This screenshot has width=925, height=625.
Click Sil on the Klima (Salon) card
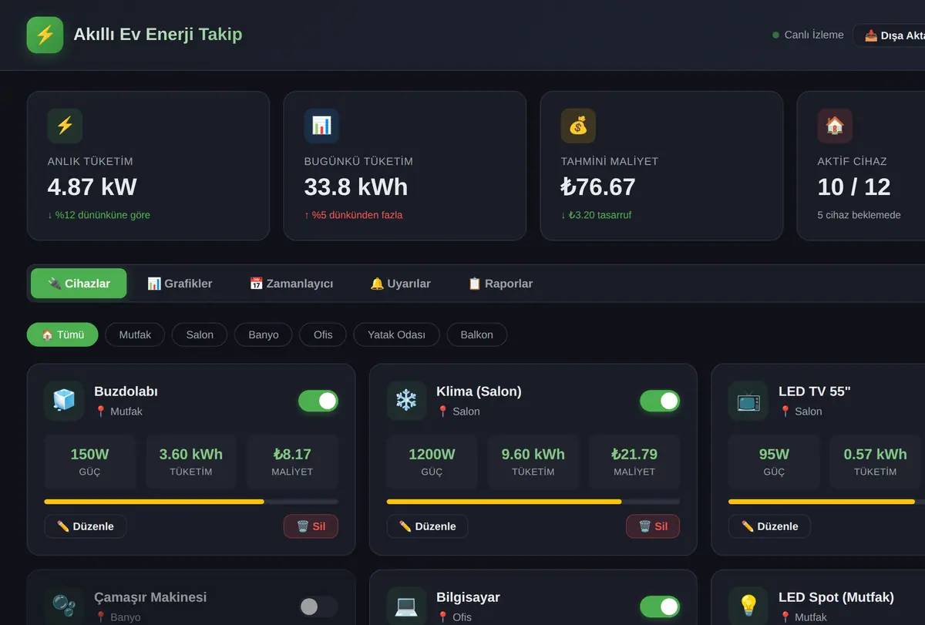point(653,526)
